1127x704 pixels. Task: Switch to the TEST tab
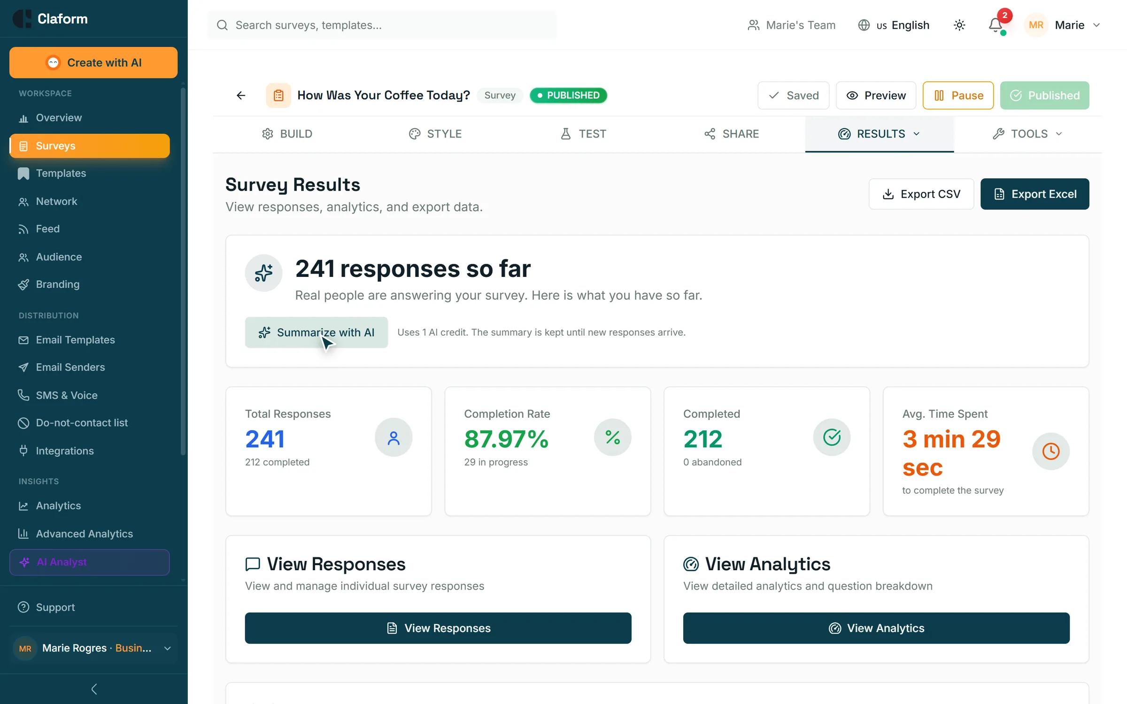pyautogui.click(x=583, y=134)
